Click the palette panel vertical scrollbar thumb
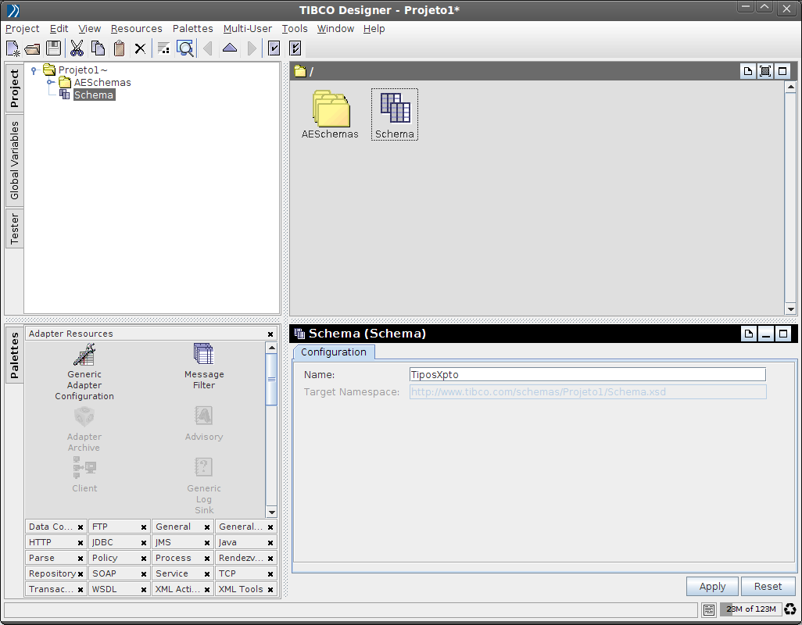This screenshot has width=802, height=625. pos(271,379)
